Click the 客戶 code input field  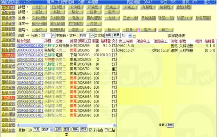pyautogui.click(x=84, y=35)
